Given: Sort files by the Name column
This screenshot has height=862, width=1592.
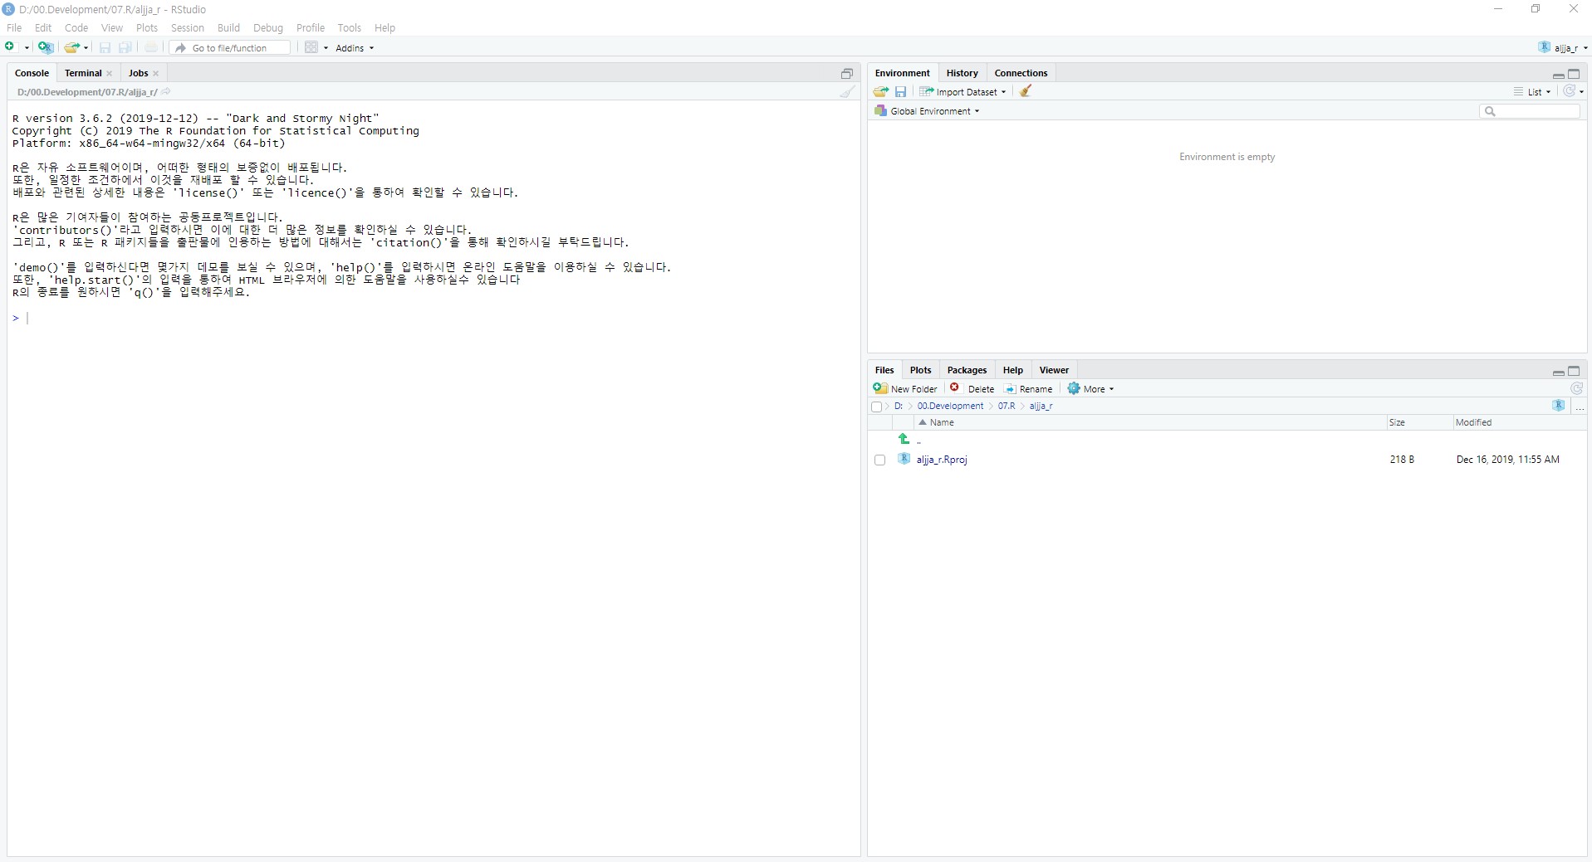Looking at the screenshot, I should (x=942, y=422).
